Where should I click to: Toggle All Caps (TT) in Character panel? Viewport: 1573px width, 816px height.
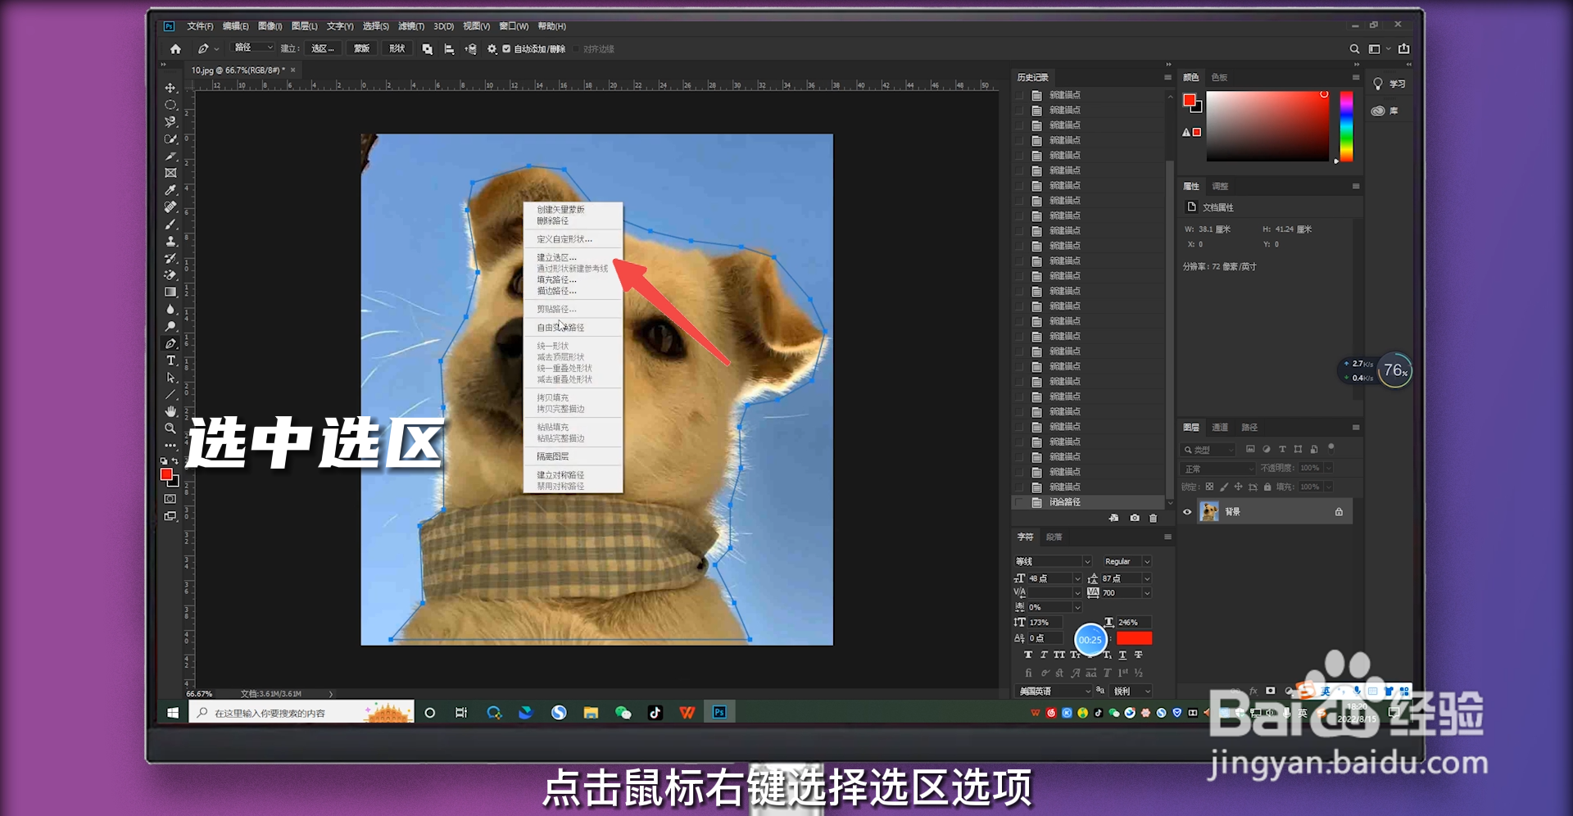click(1059, 655)
